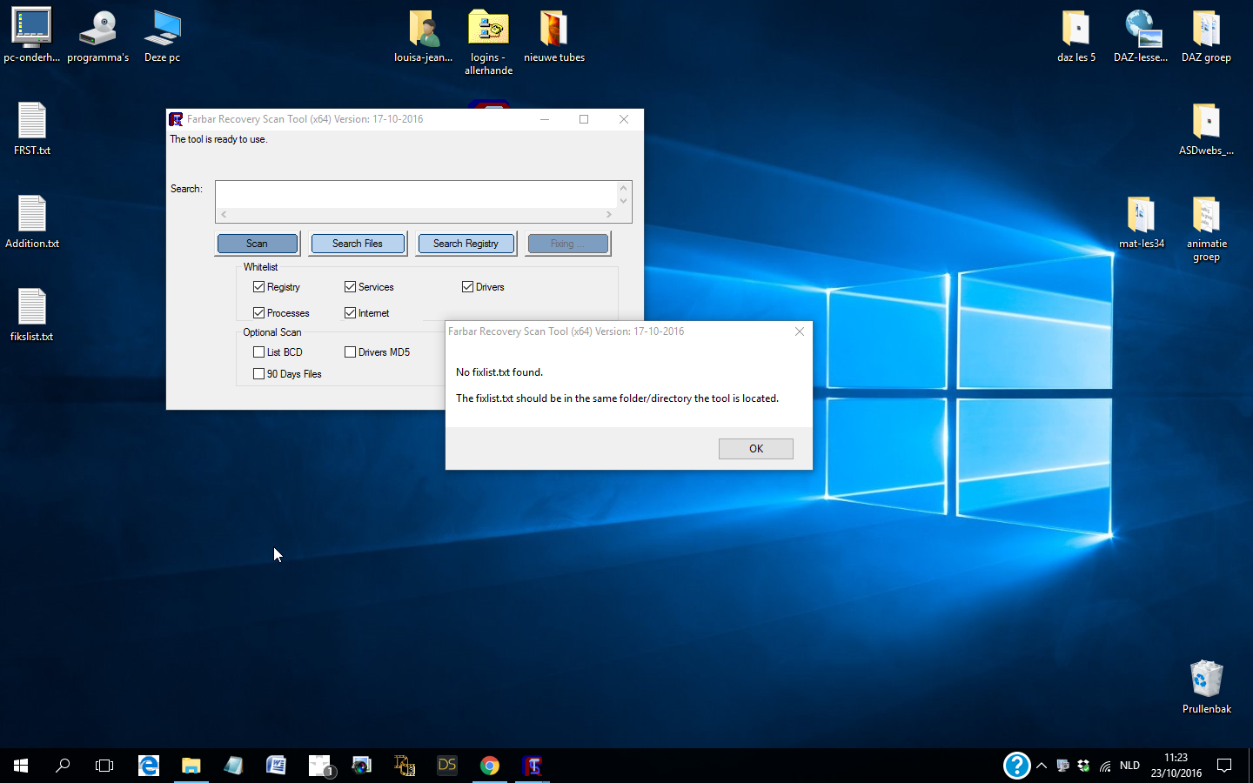
Task: Click the Google Chrome taskbar icon
Action: pyautogui.click(x=490, y=766)
